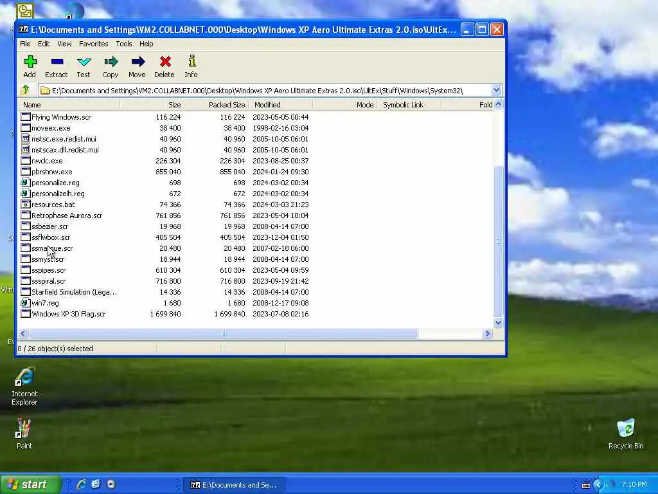Open the address bar path dropdown
This screenshot has width=658, height=494.
[496, 90]
